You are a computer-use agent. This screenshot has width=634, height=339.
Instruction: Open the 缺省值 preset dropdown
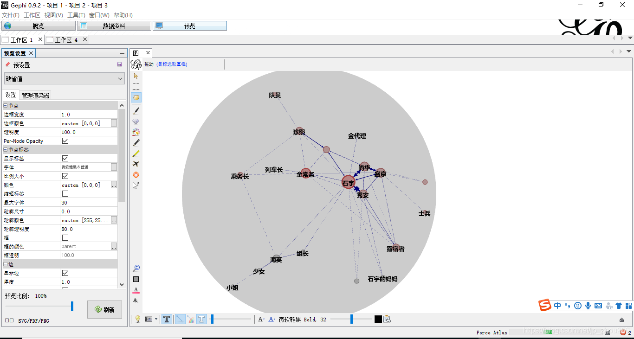(x=64, y=79)
